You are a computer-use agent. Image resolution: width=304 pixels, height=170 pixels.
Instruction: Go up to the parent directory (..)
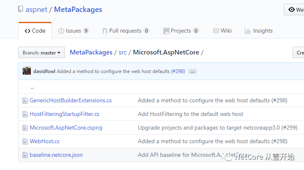pos(32,87)
